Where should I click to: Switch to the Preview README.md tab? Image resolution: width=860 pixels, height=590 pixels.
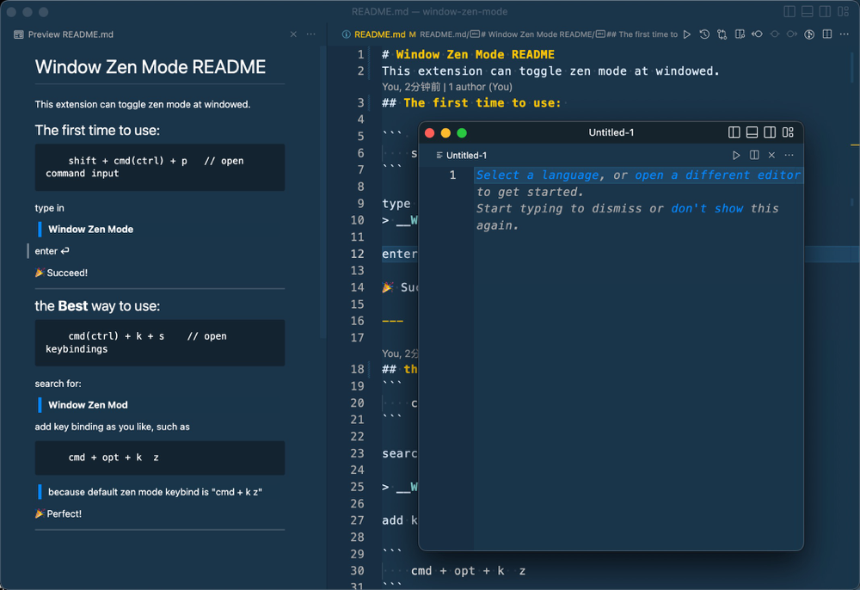pyautogui.click(x=71, y=34)
